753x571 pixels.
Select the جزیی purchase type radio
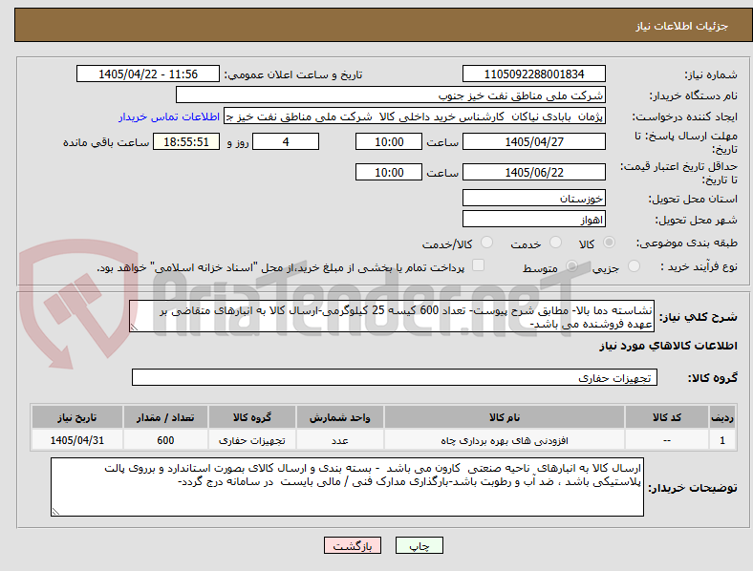click(634, 265)
